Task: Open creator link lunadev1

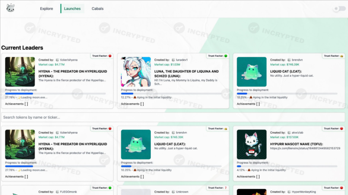Action: (x=182, y=60)
